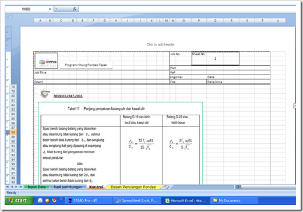Click the Select All corner button
Screen dimensions: 303x212
9,17
